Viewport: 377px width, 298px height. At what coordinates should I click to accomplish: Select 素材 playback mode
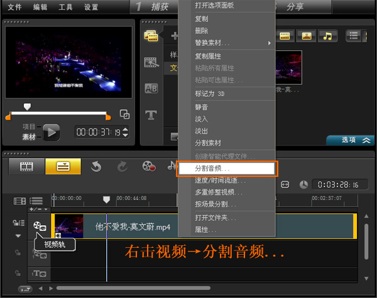coord(29,137)
